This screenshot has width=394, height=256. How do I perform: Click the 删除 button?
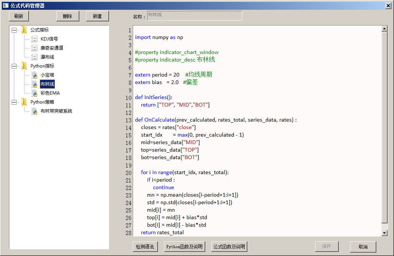(68, 16)
